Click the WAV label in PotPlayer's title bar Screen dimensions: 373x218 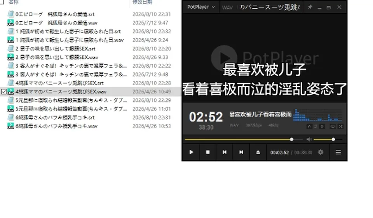[x=227, y=7]
